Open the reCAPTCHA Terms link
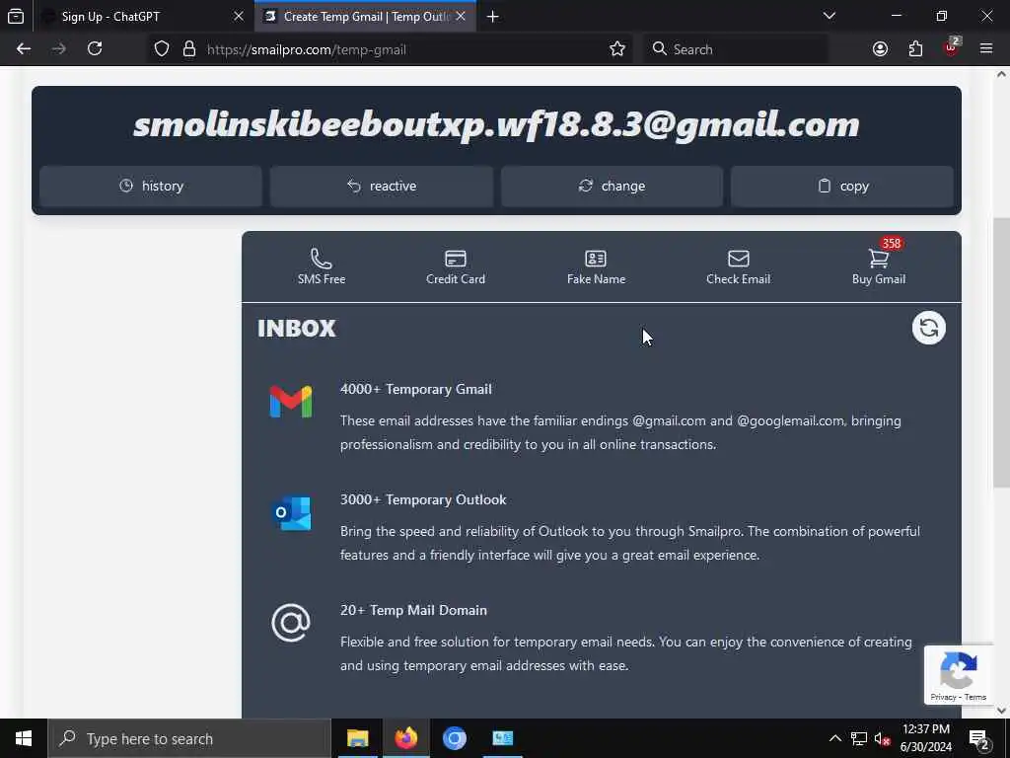 975,697
